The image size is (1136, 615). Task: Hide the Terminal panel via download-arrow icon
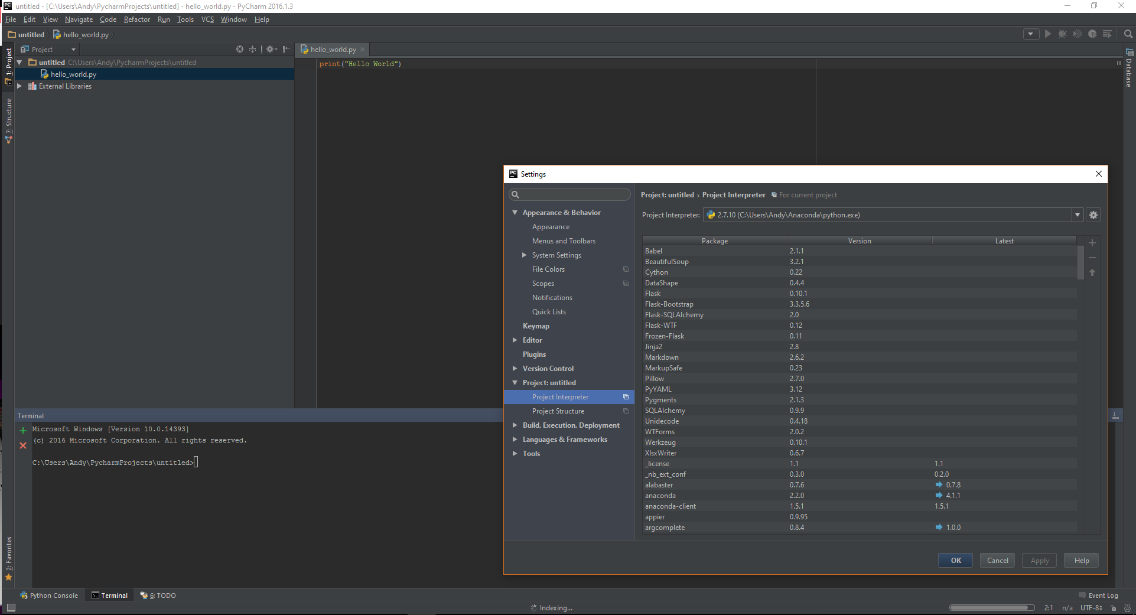pos(1115,416)
